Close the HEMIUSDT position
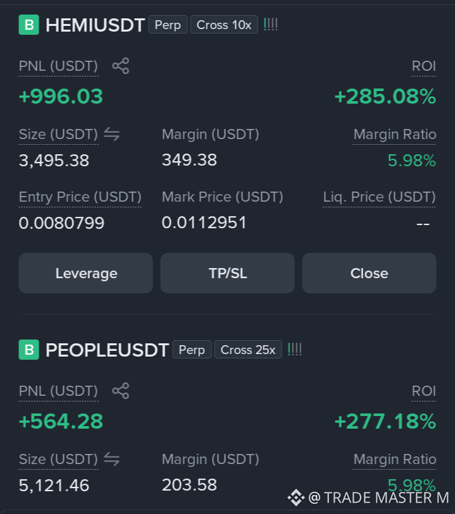The height and width of the screenshot is (514, 455). 369,273
